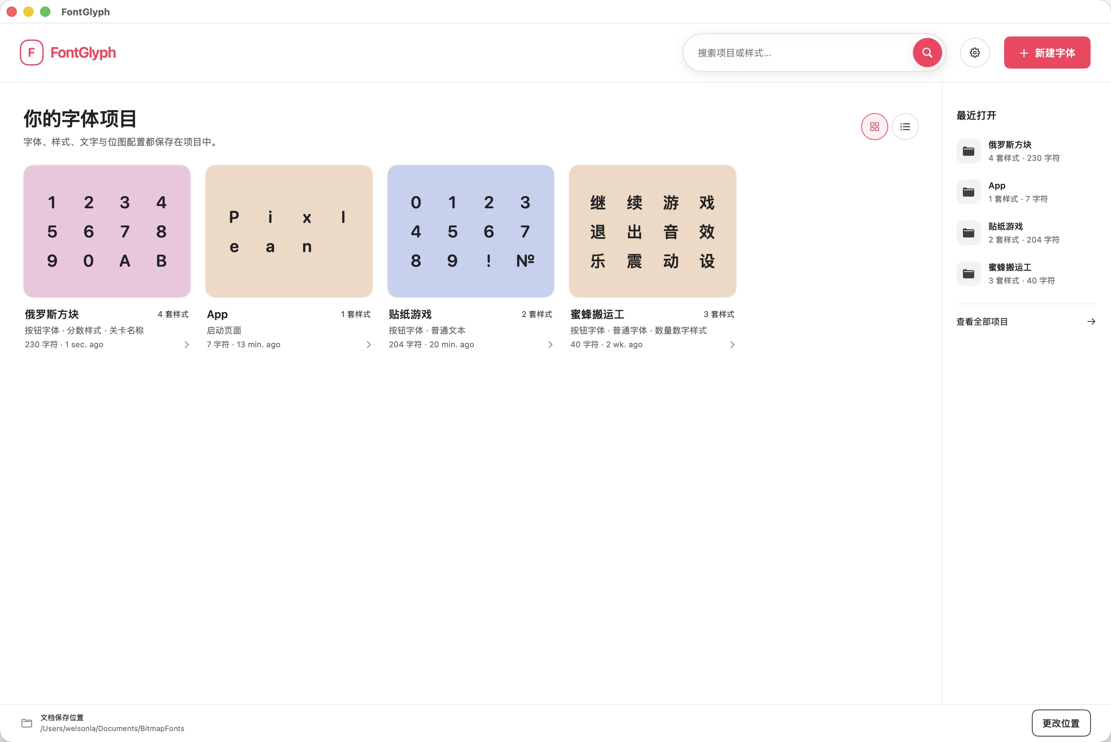
Task: Click 按钮字体 · 普通字体 · 数量数字样式 text
Action: [638, 330]
